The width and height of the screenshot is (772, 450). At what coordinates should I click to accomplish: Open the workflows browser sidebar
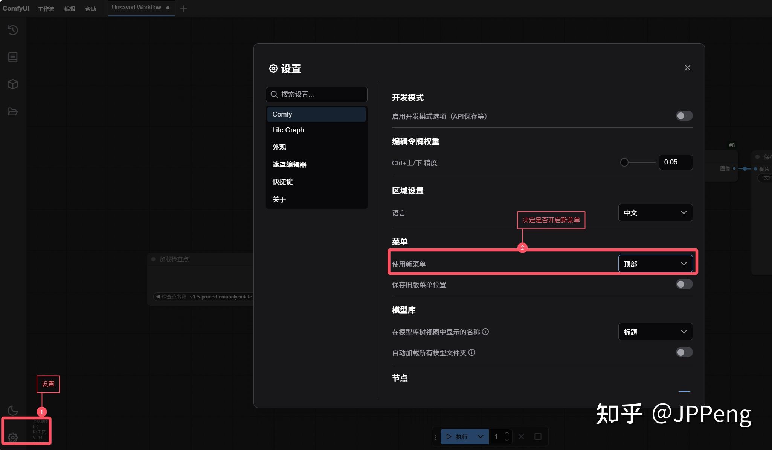pyautogui.click(x=13, y=112)
